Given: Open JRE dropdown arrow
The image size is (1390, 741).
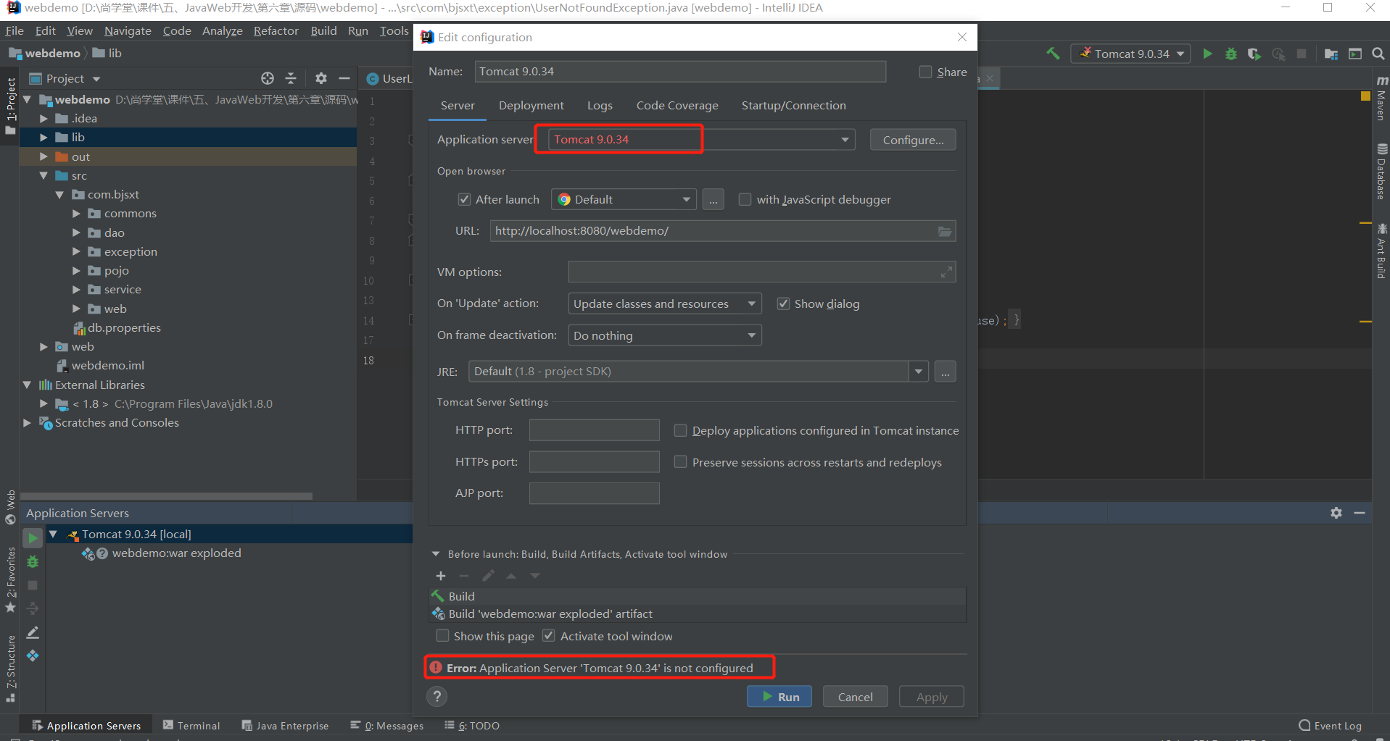Looking at the screenshot, I should (919, 372).
